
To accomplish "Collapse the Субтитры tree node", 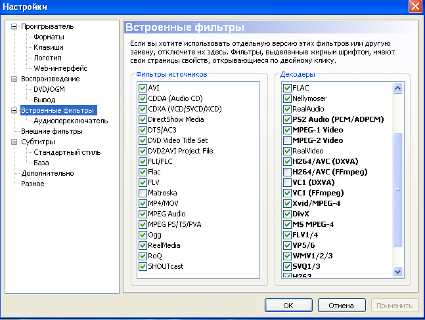I will (x=14, y=142).
